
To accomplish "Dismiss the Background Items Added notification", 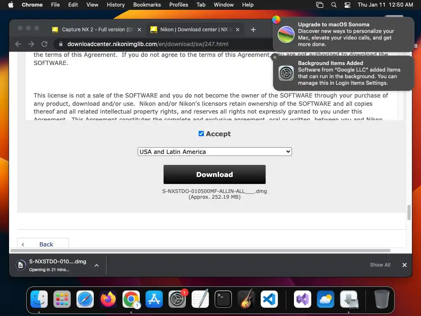I will (275, 57).
